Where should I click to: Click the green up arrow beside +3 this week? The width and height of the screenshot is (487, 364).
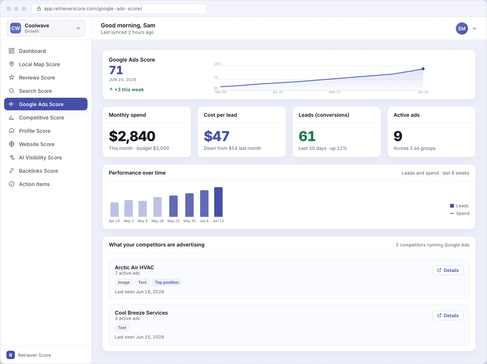pos(111,89)
